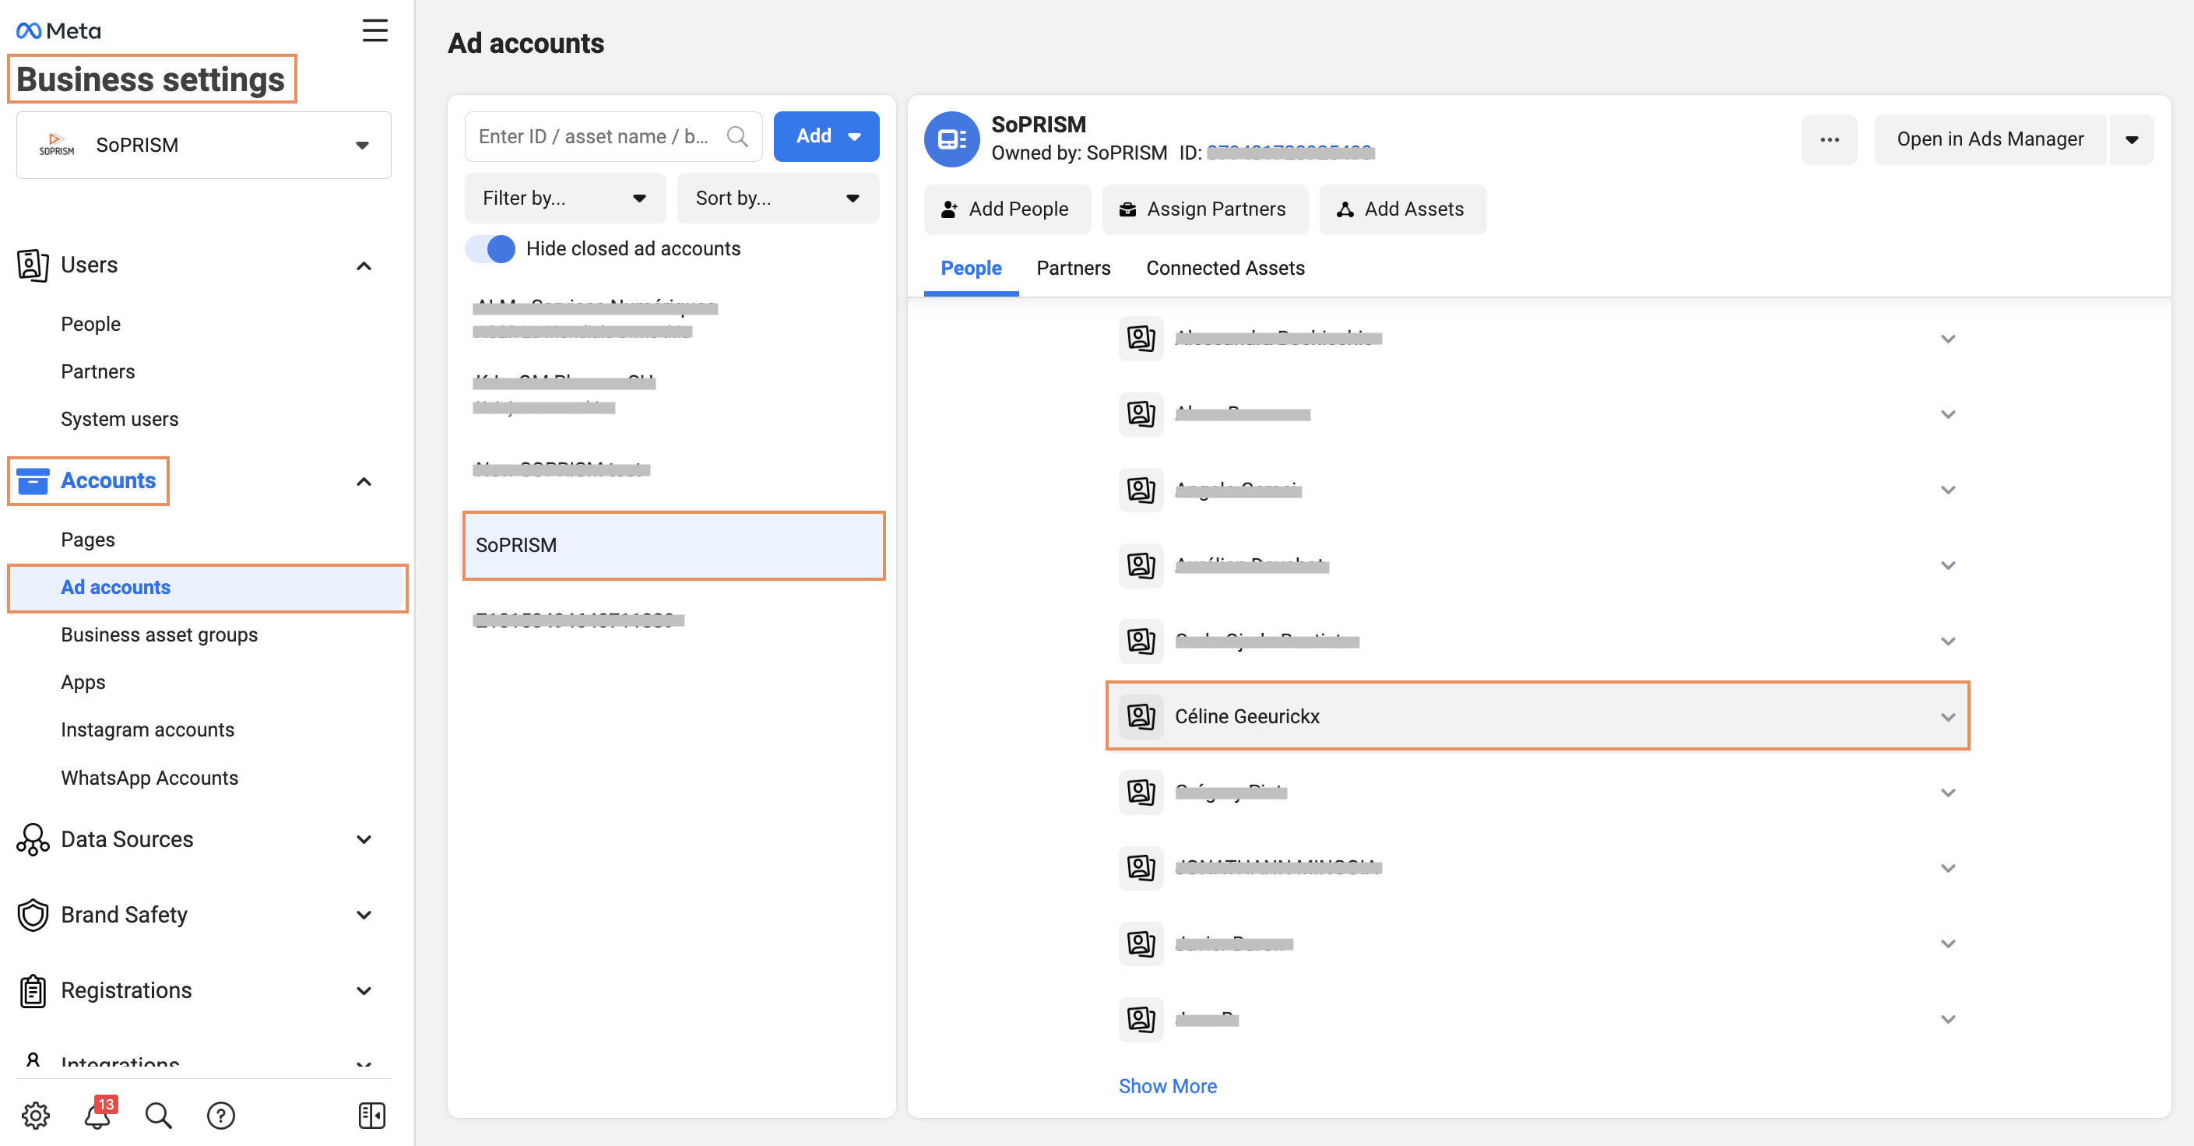Open the Sort by dropdown
This screenshot has width=2194, height=1146.
coord(778,199)
